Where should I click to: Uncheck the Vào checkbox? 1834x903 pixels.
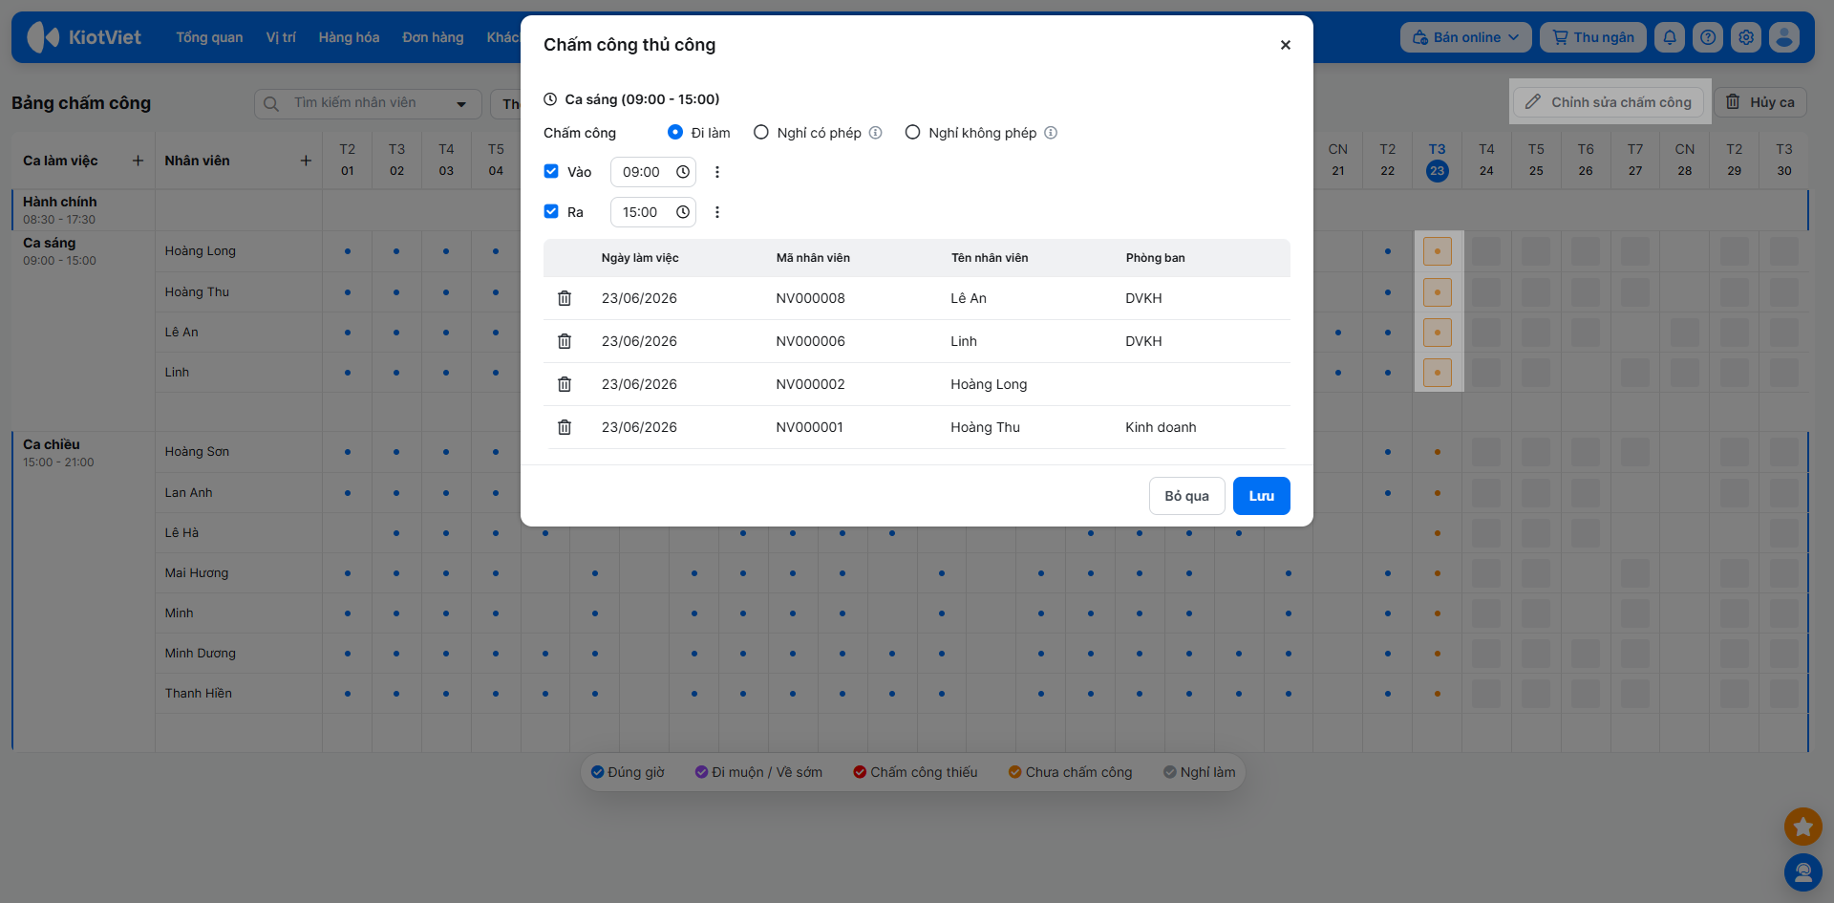(x=551, y=172)
